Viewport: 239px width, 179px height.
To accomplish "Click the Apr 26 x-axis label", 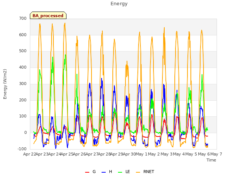I will (79, 154).
